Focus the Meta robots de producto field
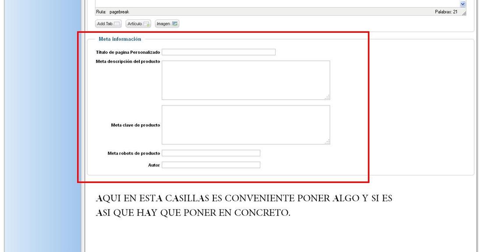This screenshot has width=482, height=252. 211,153
